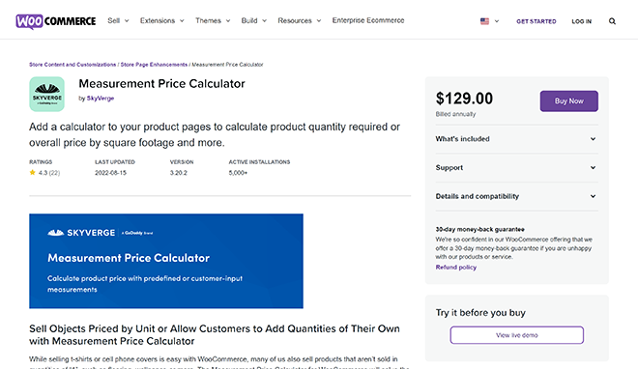
Task: Open the Themes dropdown menu
Action: coord(213,20)
